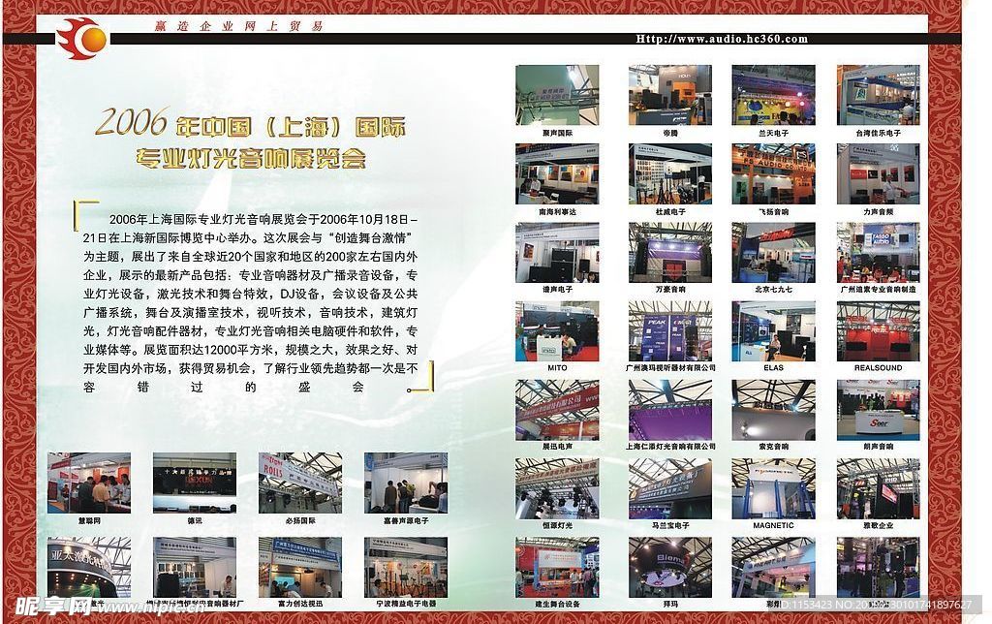The image size is (992, 624).
Task: Select the 力声音频 booth photo
Action: tap(878, 174)
